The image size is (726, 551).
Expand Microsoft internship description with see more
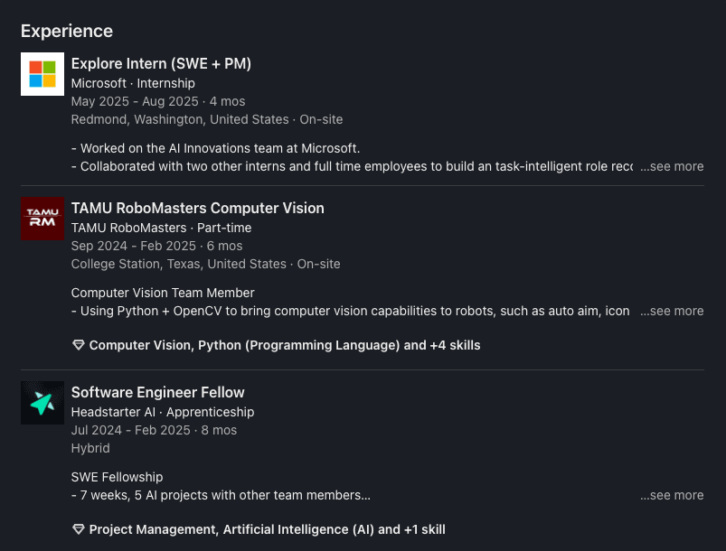[x=672, y=166]
